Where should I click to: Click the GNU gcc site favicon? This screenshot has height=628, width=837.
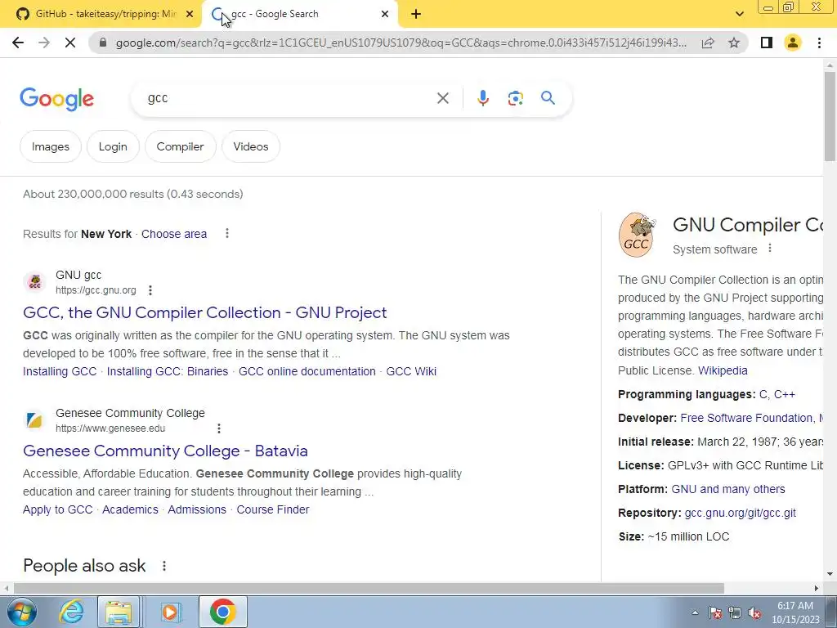pyautogui.click(x=34, y=282)
